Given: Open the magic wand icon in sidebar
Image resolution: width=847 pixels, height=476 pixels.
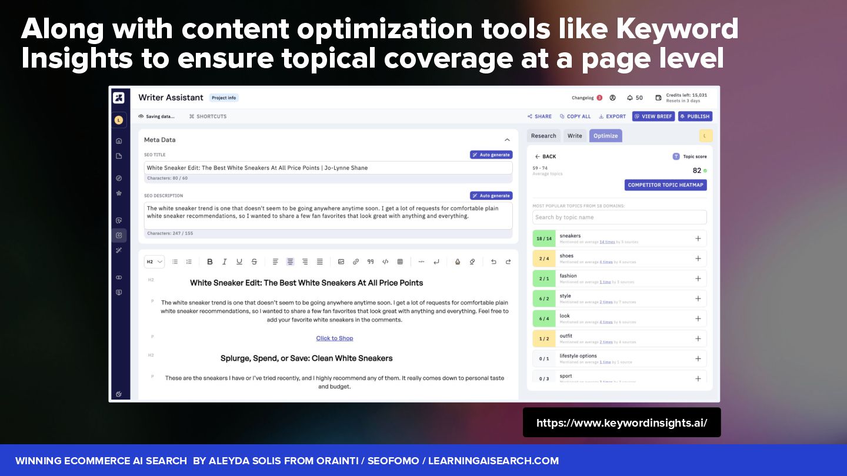Looking at the screenshot, I should pyautogui.click(x=119, y=250).
